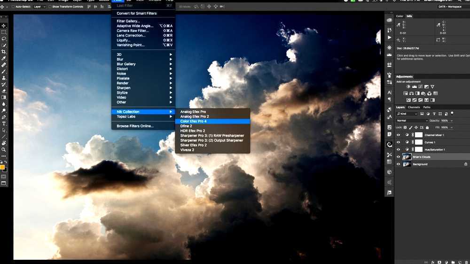Filter layers by type layers icon
Screen dimensions: 470x264
click(434, 114)
